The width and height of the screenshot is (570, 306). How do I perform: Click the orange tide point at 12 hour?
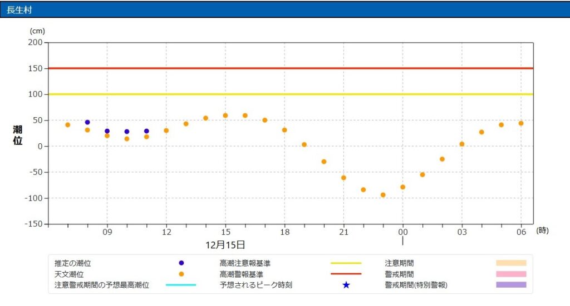coord(166,131)
